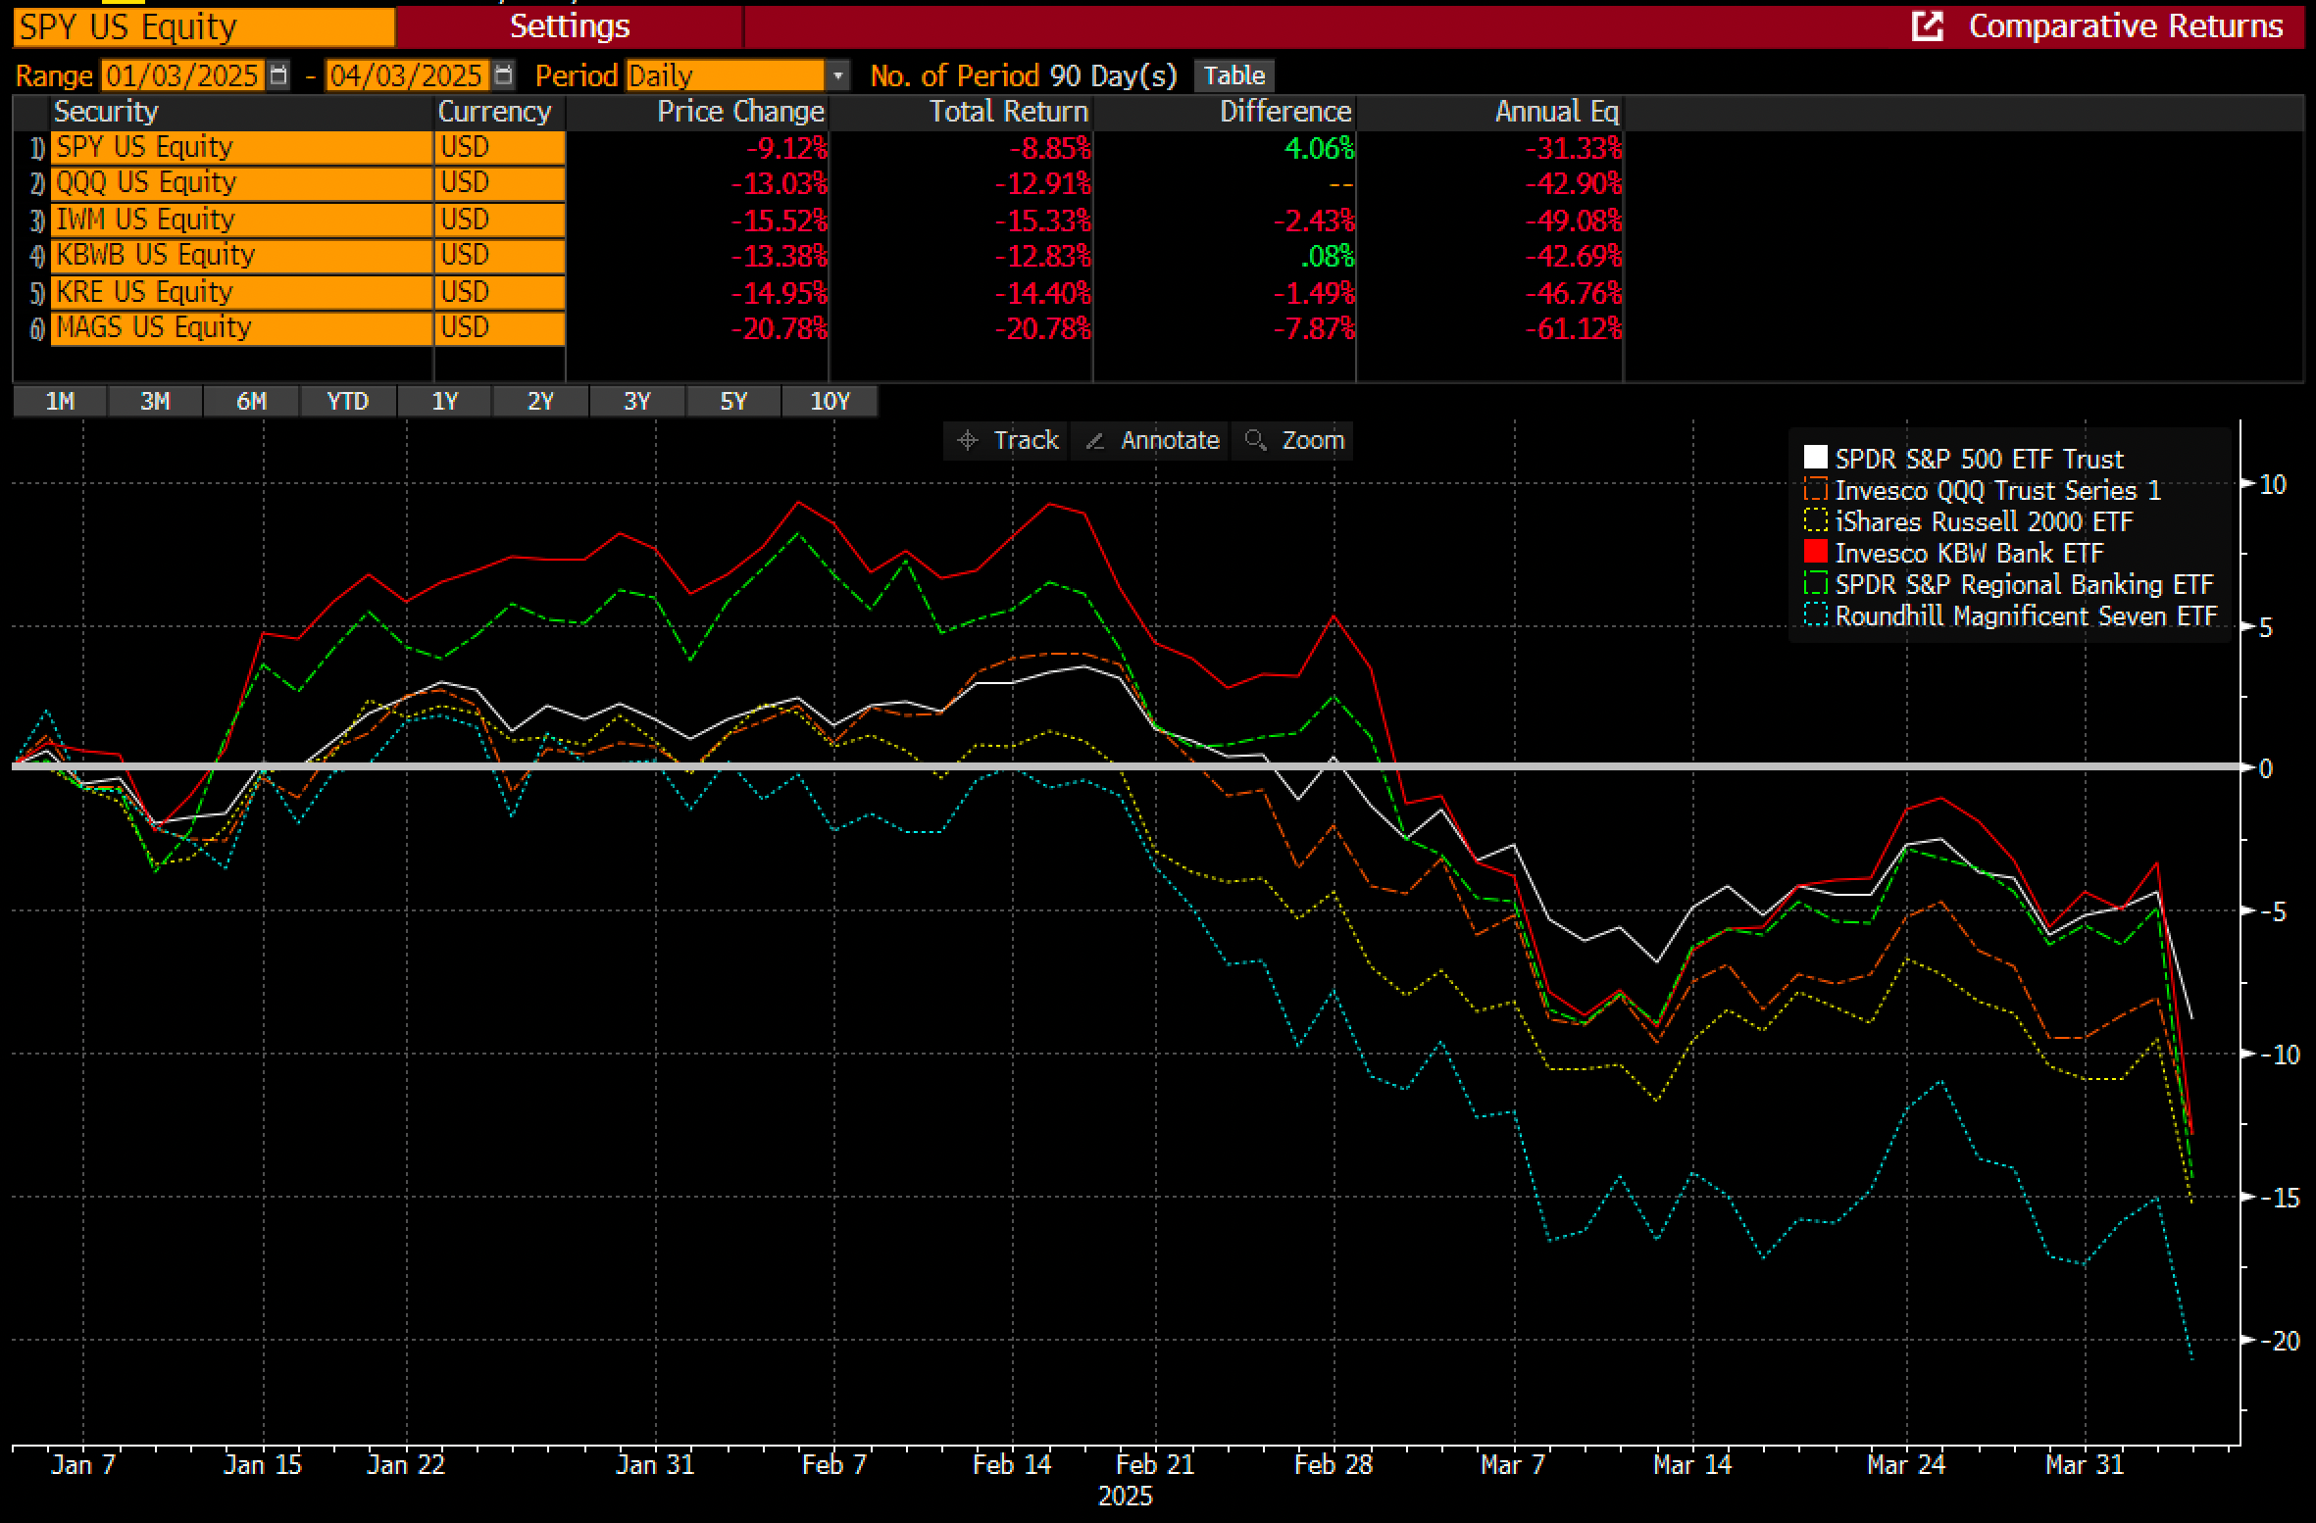The width and height of the screenshot is (2316, 1523).
Task: Click the Mar 24 x-axis date label
Action: pos(1906,1464)
